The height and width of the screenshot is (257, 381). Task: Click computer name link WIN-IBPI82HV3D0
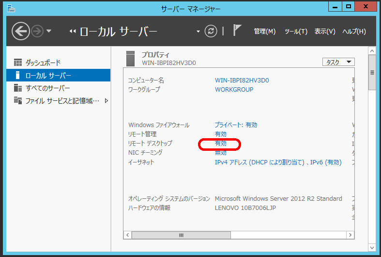click(x=242, y=80)
